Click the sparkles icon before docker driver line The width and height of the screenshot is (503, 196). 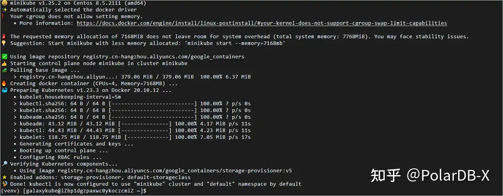[4, 9]
